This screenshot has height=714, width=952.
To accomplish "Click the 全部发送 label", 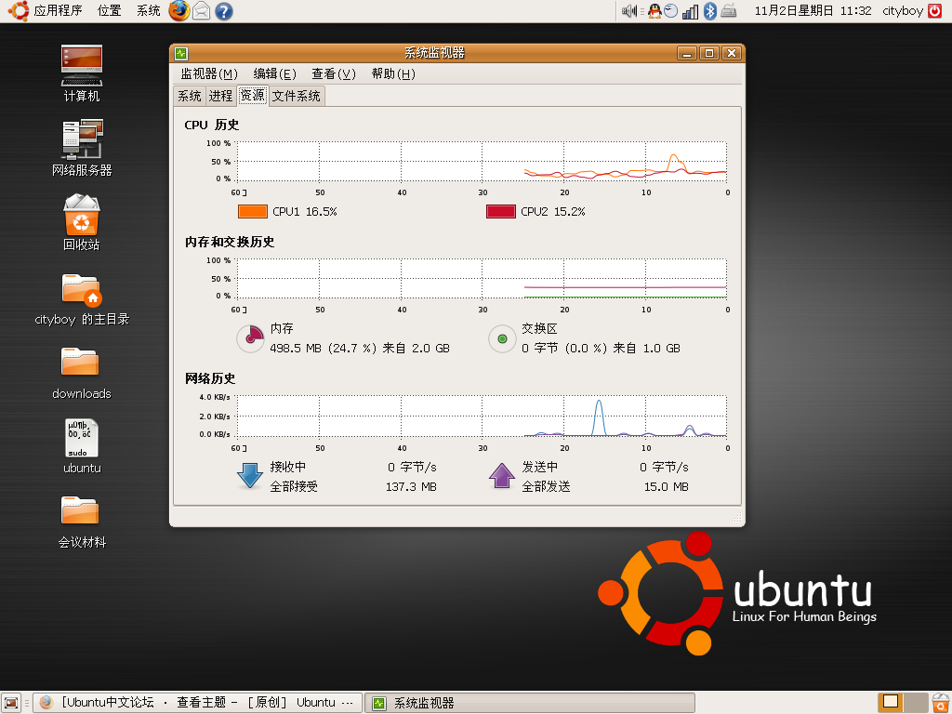I will [x=546, y=487].
